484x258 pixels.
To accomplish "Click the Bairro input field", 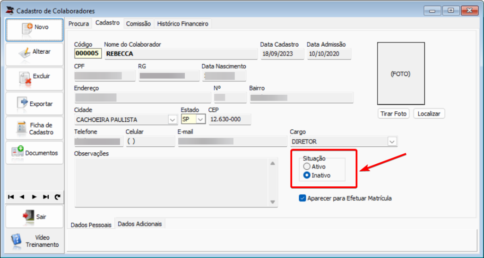I will (x=301, y=98).
